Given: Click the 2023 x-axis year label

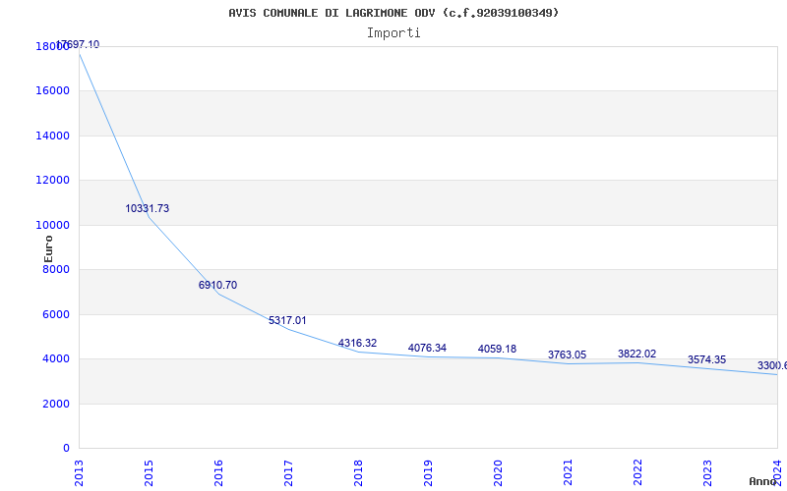Looking at the screenshot, I should (707, 472).
